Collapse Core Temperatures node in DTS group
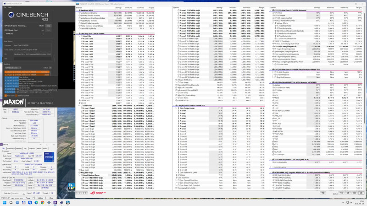The height and width of the screenshot is (206, 367). pos(177,108)
